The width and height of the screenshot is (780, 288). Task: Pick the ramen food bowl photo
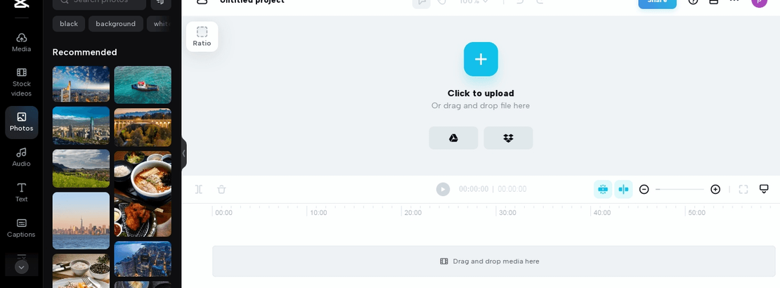(x=143, y=194)
